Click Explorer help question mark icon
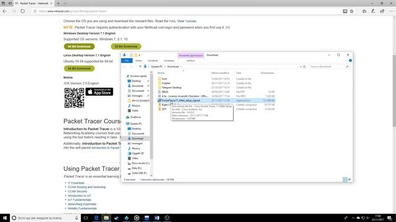 point(350,60)
